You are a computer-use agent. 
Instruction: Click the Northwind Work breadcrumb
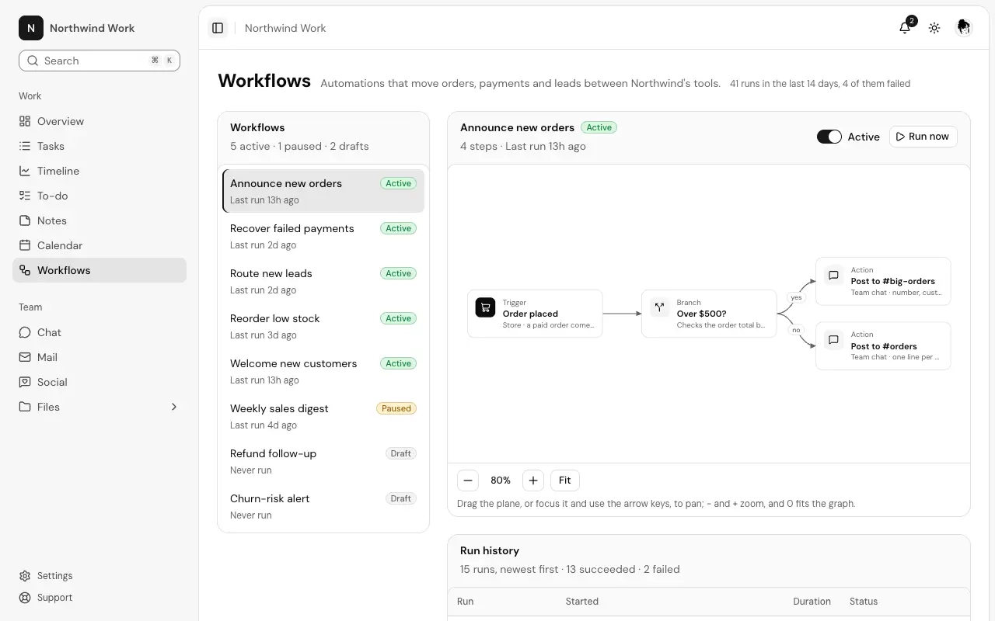pos(285,28)
